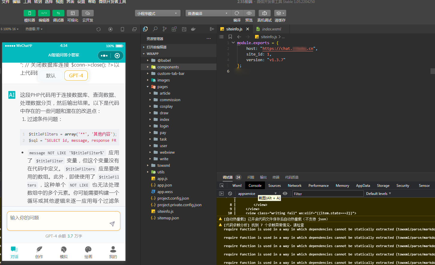Open the 真机调试 remote debug icon
435x265 pixels.
click(x=264, y=13)
